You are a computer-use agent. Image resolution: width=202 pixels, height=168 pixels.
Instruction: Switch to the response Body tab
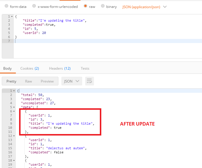7,68
